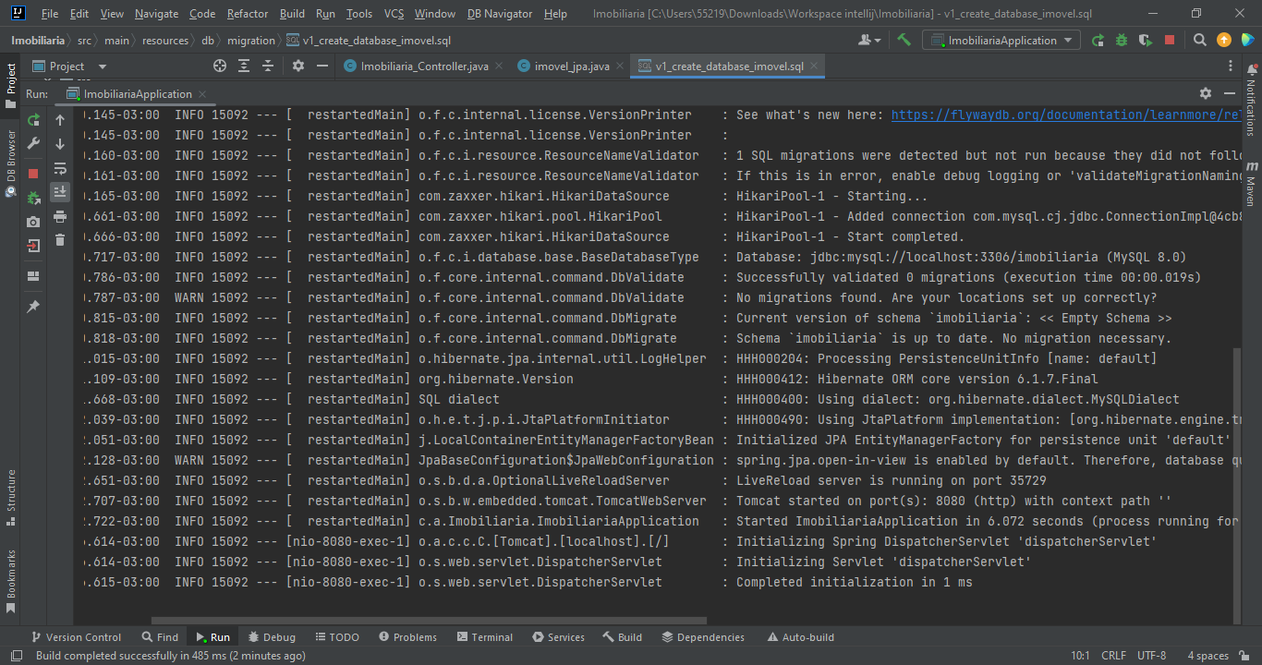This screenshot has width=1262, height=665.
Task: Stop application using main toolbar red square
Action: [1170, 40]
